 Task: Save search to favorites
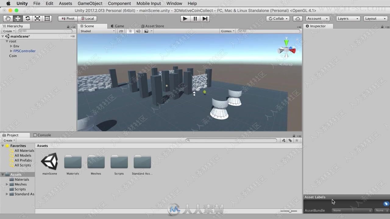click(x=296, y=141)
